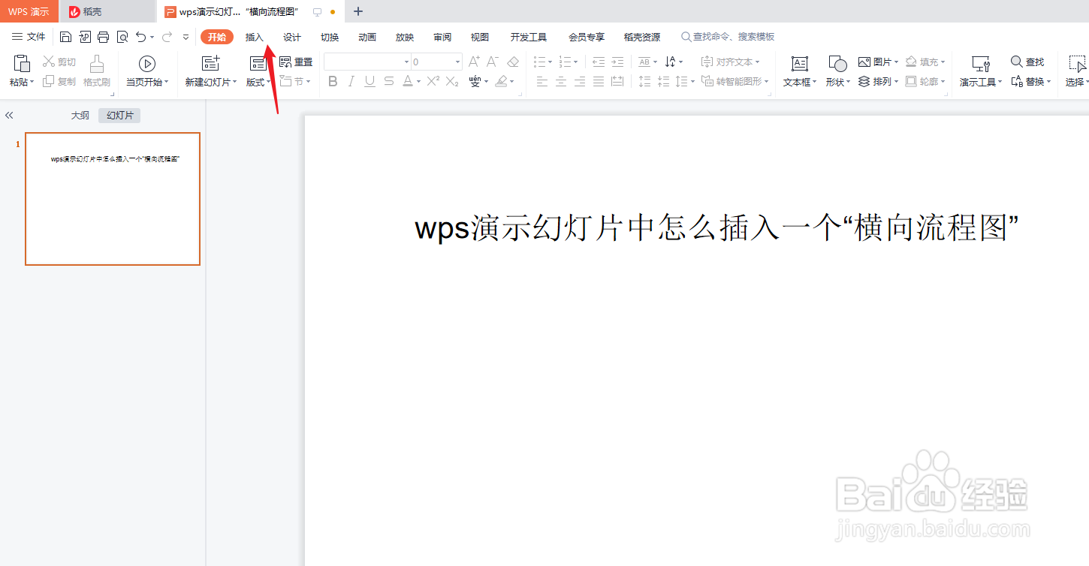Click the distributed alignment icon

pos(617,81)
